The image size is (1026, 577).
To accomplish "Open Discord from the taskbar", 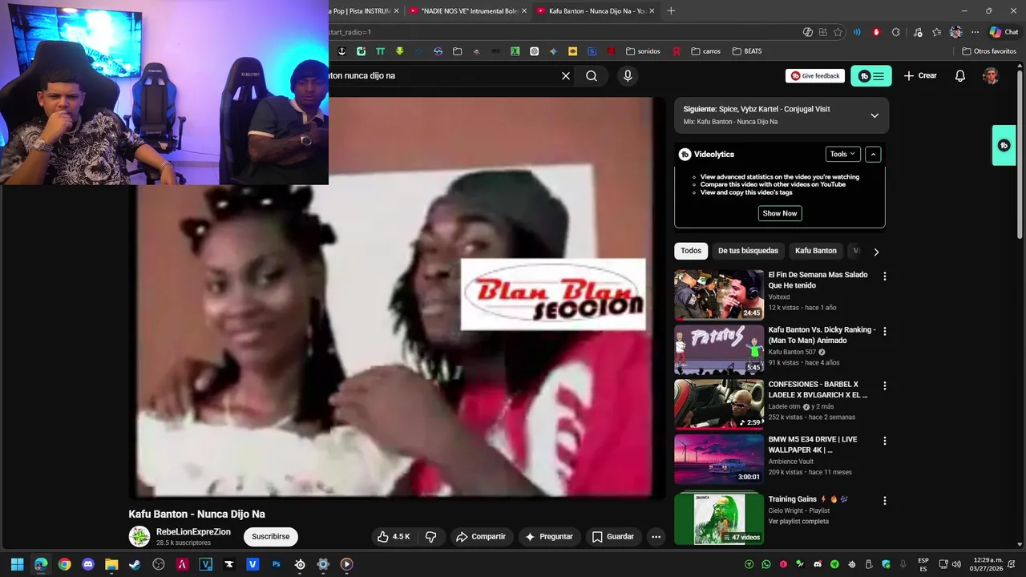I will point(88,564).
